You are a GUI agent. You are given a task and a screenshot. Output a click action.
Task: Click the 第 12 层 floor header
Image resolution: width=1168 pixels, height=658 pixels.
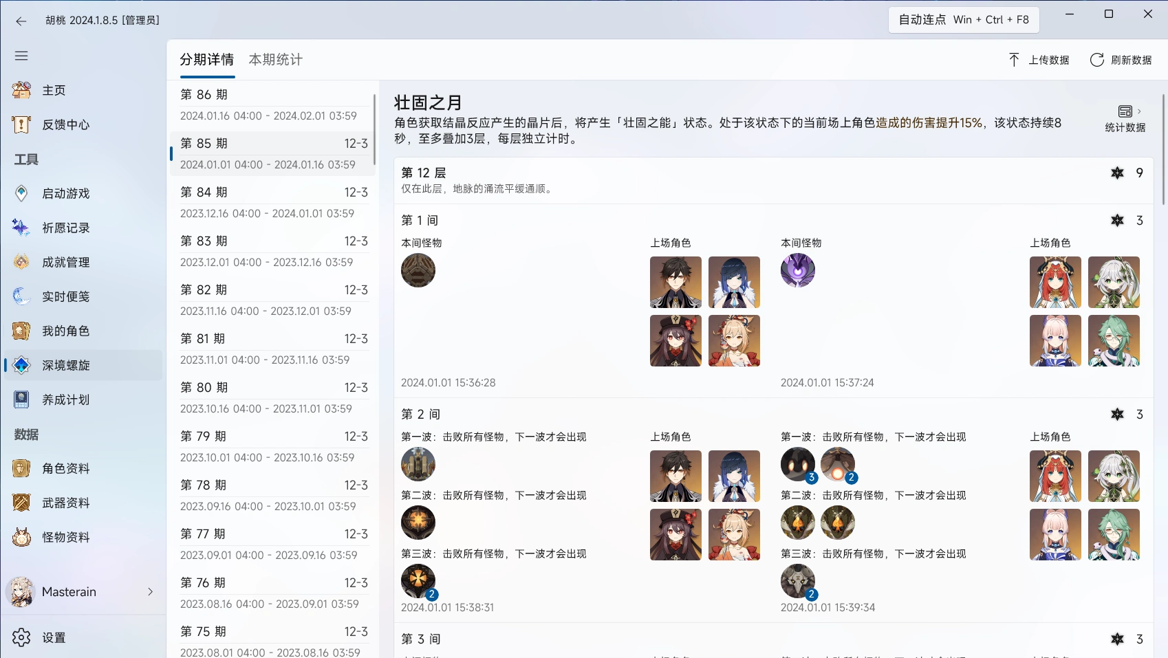point(773,179)
